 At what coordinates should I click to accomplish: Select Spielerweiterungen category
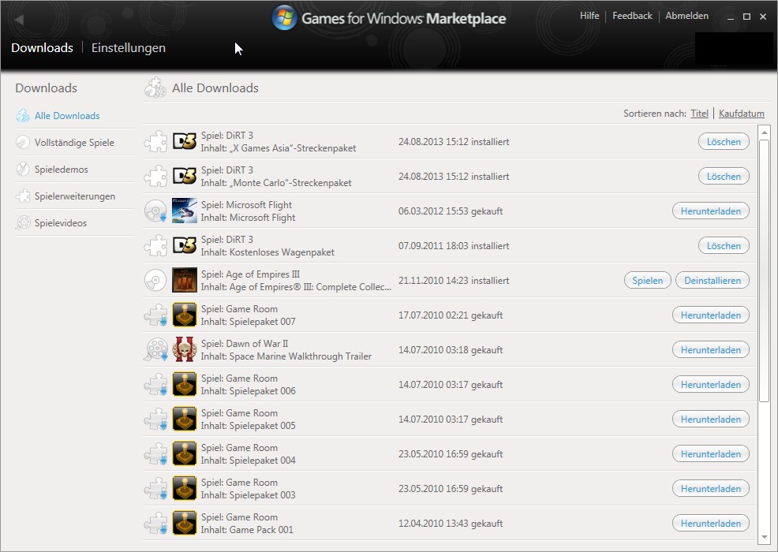point(75,196)
